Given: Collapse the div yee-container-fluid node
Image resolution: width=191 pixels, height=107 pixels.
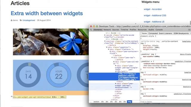Looking at the screenshot, I should 110,51.
